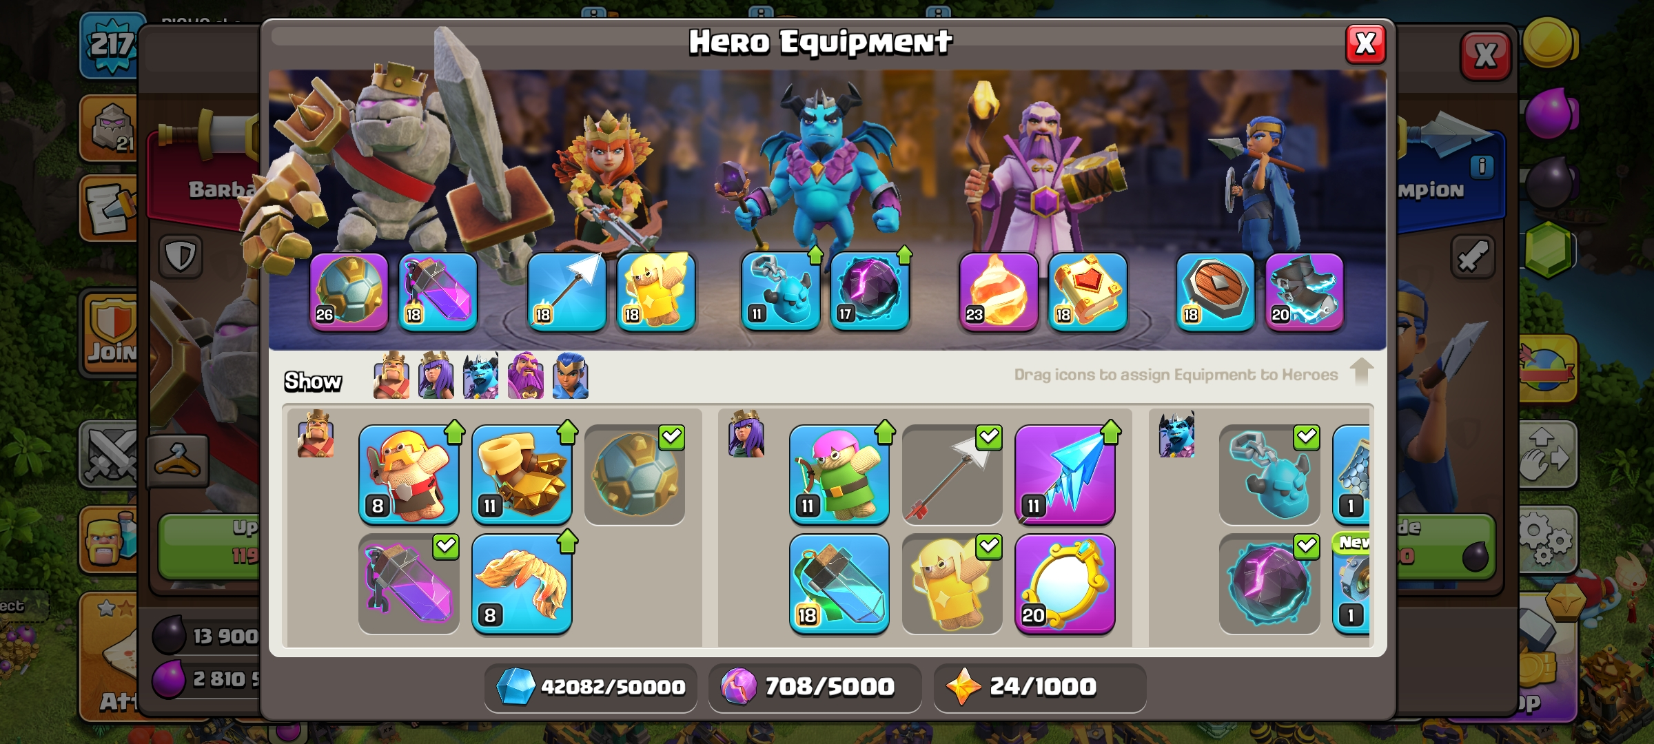Pick the Eternal Tome equipment slot
The height and width of the screenshot is (744, 1654).
(x=1088, y=292)
